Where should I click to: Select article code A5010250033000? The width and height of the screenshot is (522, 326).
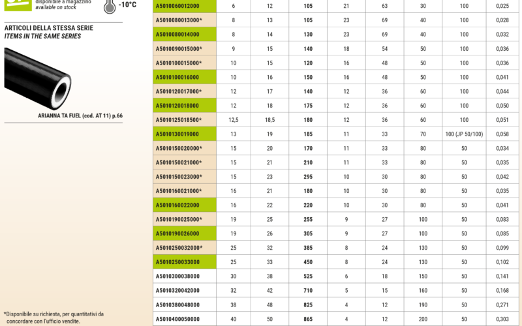178,262
